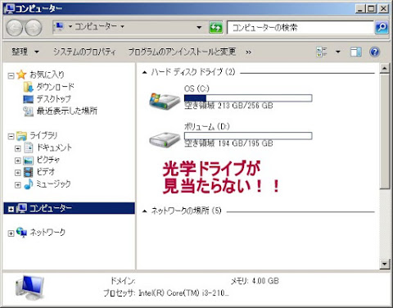This screenshot has height=308, width=393.
Task: Click プログラムのアンインストールと変更 command
Action: click(x=182, y=52)
